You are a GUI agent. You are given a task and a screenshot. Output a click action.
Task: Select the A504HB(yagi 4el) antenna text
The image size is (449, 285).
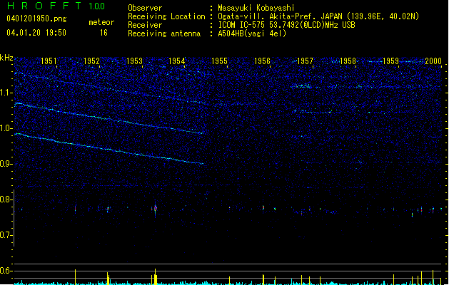tap(252, 33)
